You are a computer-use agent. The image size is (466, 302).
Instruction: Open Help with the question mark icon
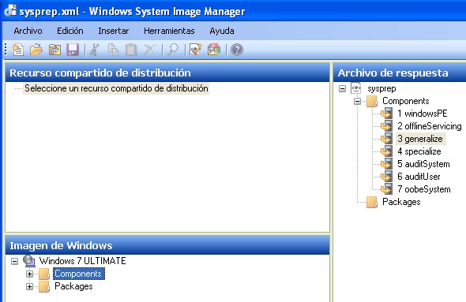pos(237,50)
